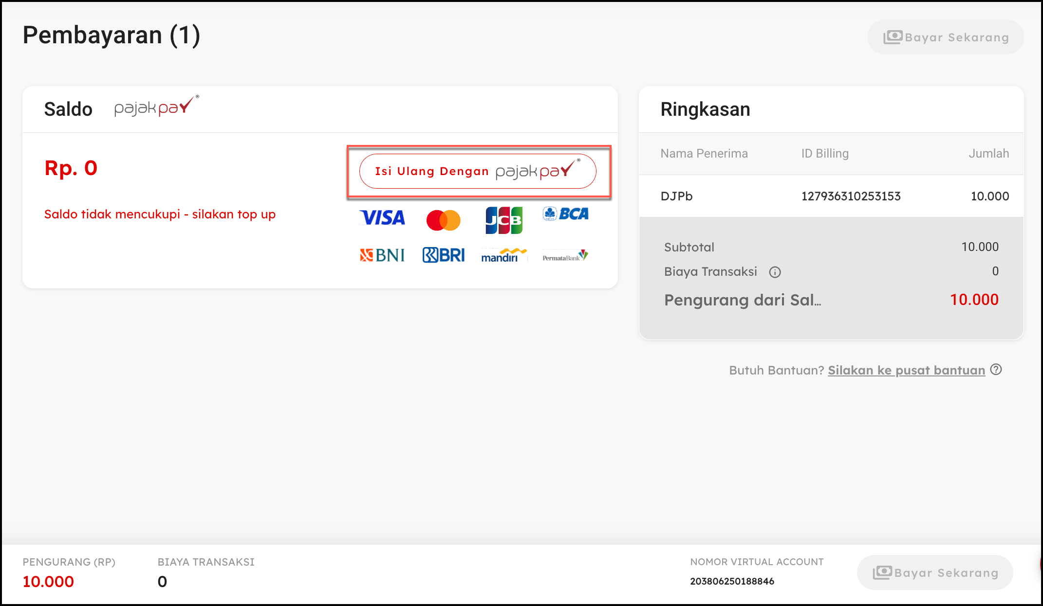
Task: Click Pembayaran (1) page heading
Action: (x=112, y=35)
